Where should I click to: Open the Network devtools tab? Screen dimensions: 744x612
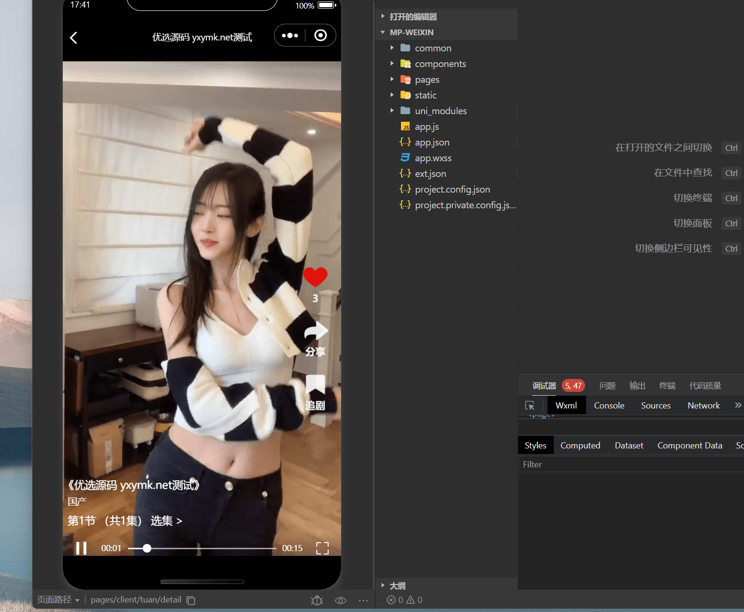tap(704, 406)
